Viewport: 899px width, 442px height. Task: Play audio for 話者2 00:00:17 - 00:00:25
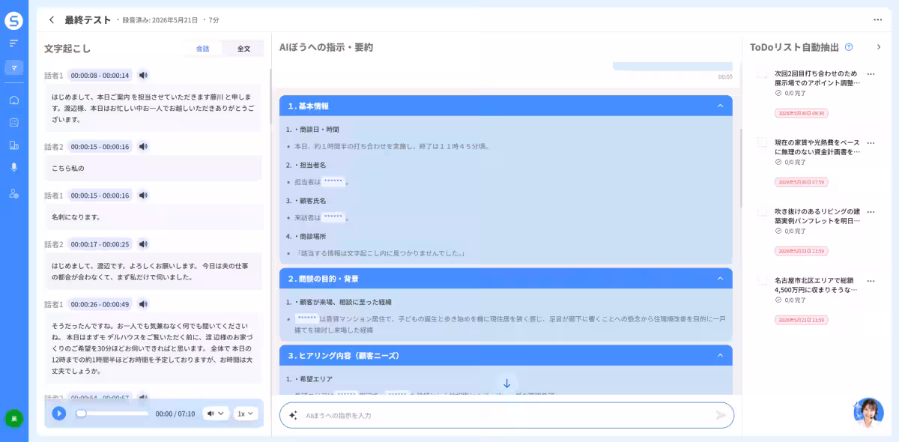143,244
